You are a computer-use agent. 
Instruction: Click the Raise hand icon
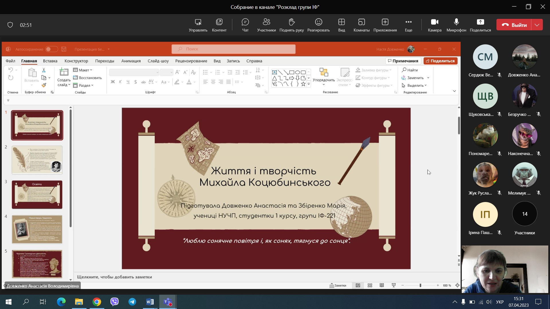click(x=291, y=22)
